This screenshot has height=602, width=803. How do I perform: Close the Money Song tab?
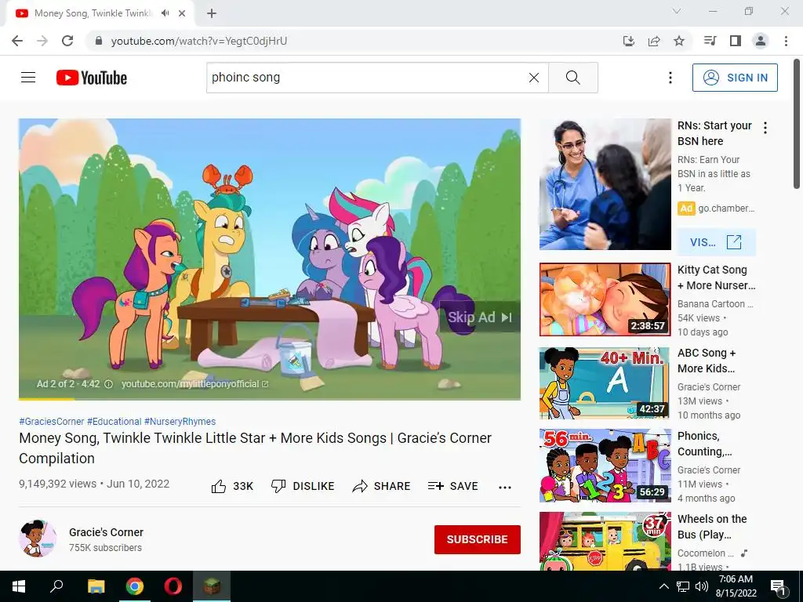tap(182, 13)
